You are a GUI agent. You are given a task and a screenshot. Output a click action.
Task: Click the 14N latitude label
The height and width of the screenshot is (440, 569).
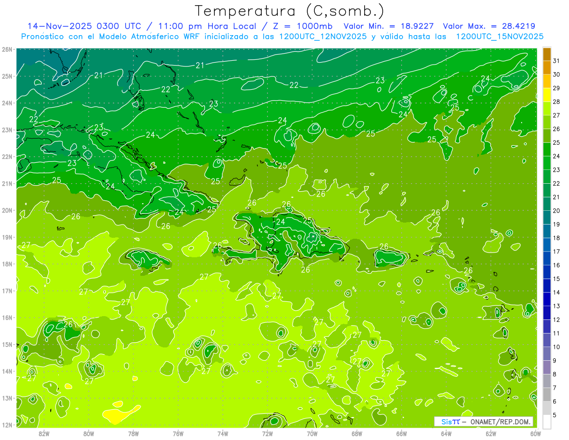[7, 371]
